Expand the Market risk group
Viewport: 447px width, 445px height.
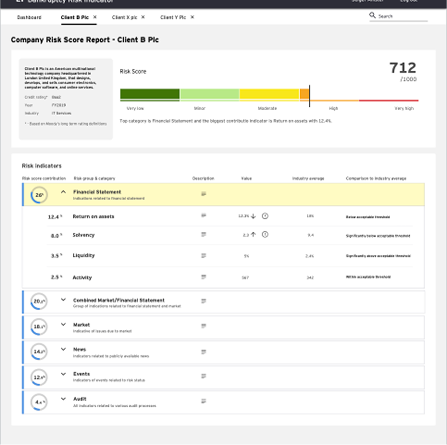pyautogui.click(x=64, y=324)
